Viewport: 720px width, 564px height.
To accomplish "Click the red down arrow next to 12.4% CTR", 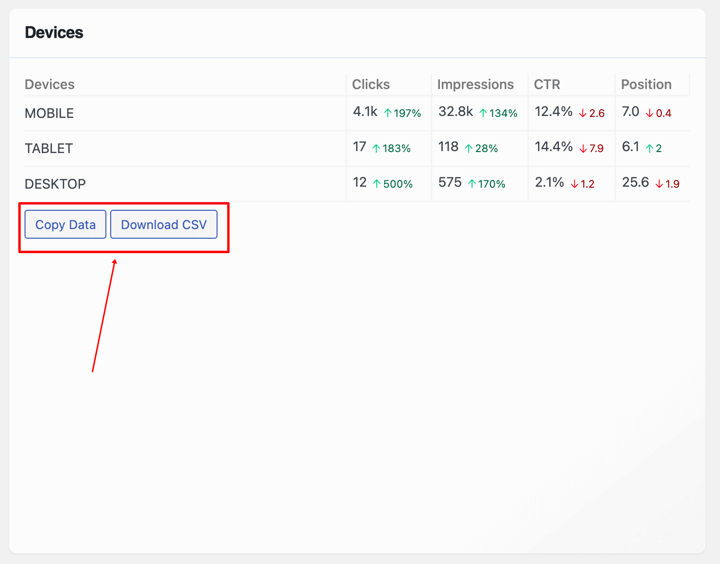I will pos(582,114).
